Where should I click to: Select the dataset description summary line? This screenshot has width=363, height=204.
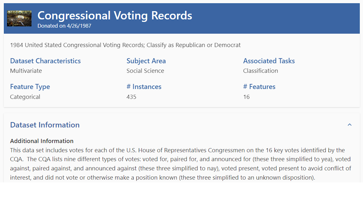point(125,45)
